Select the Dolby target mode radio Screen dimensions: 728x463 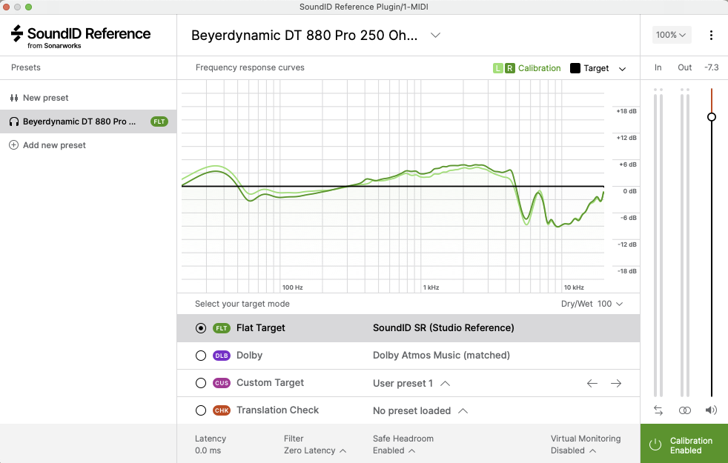pos(201,356)
